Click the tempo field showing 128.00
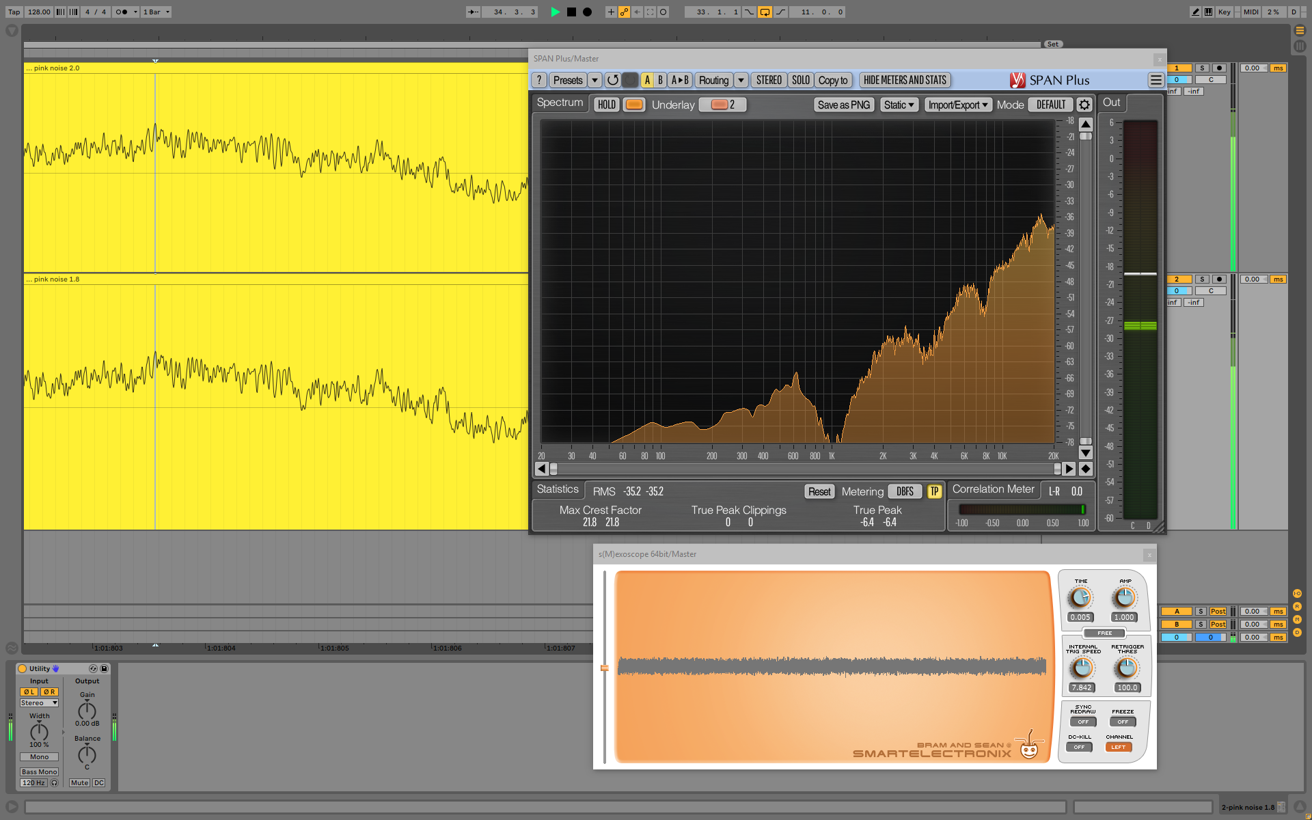This screenshot has height=820, width=1312. 39,12
